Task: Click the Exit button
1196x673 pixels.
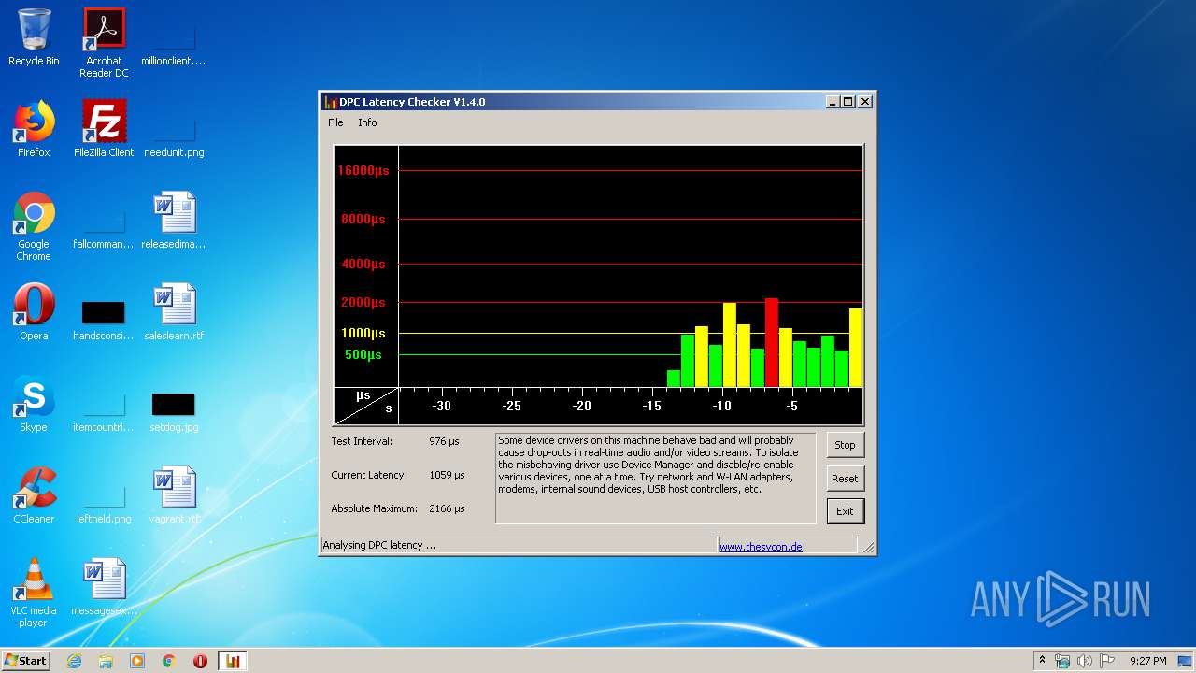Action: 845,511
